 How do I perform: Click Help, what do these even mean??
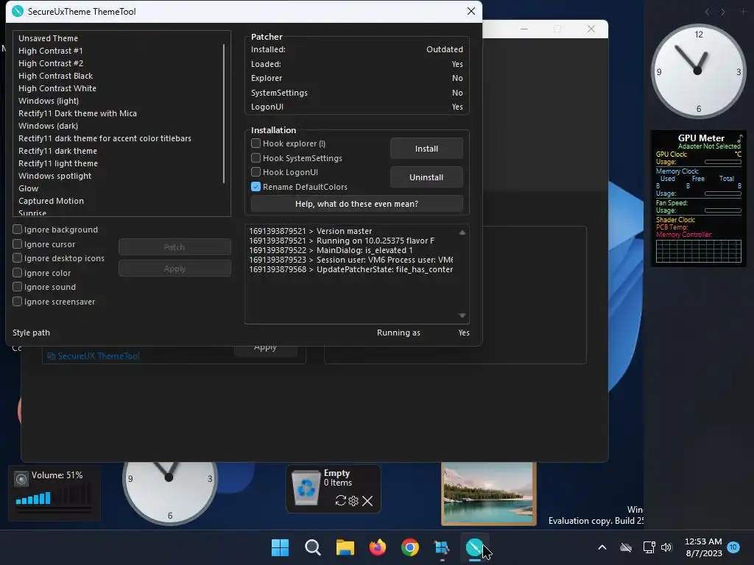pos(357,204)
